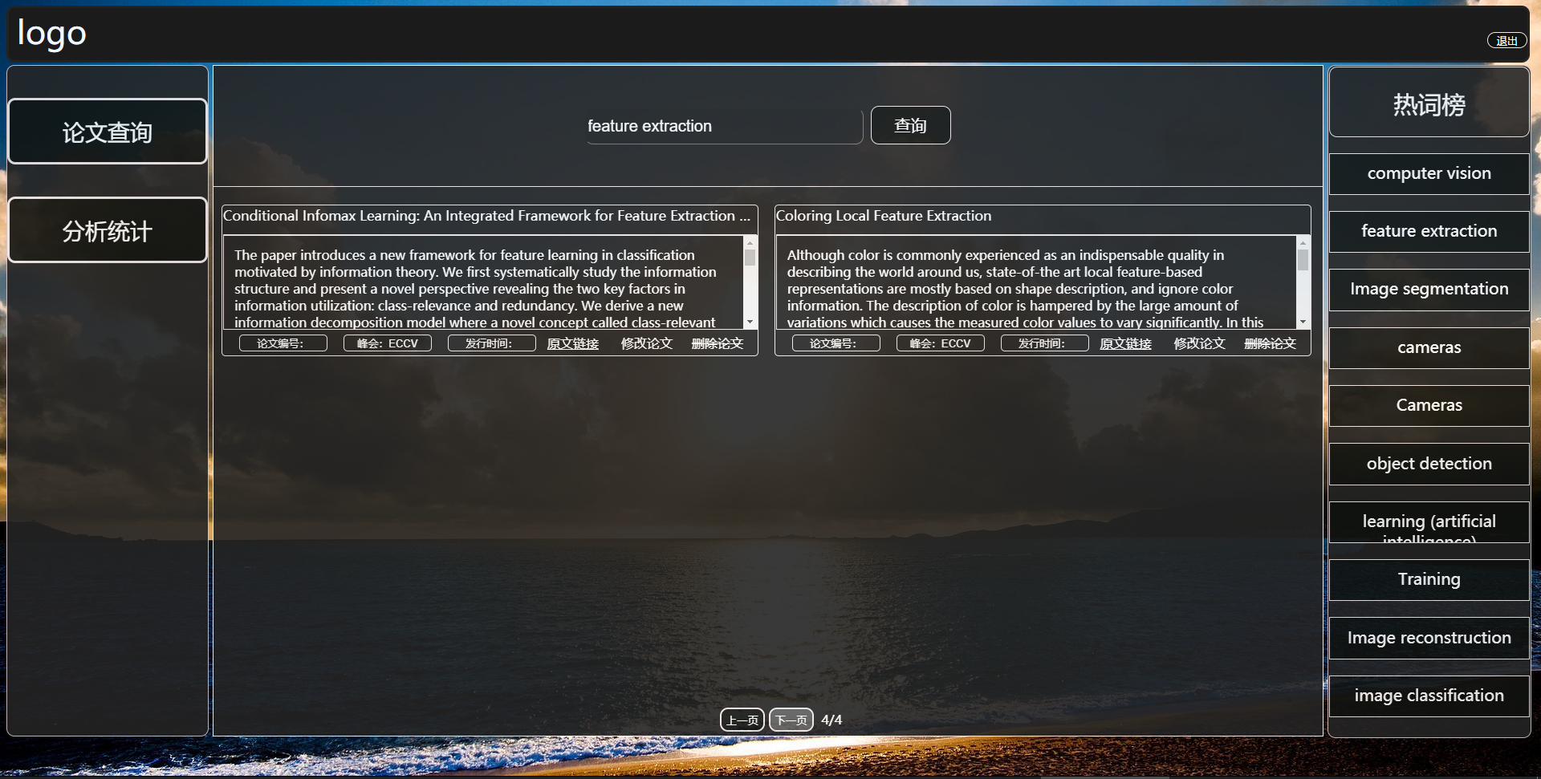Select hot word capitalized Cameras
Screen dimensions: 1541x779
point(1429,405)
